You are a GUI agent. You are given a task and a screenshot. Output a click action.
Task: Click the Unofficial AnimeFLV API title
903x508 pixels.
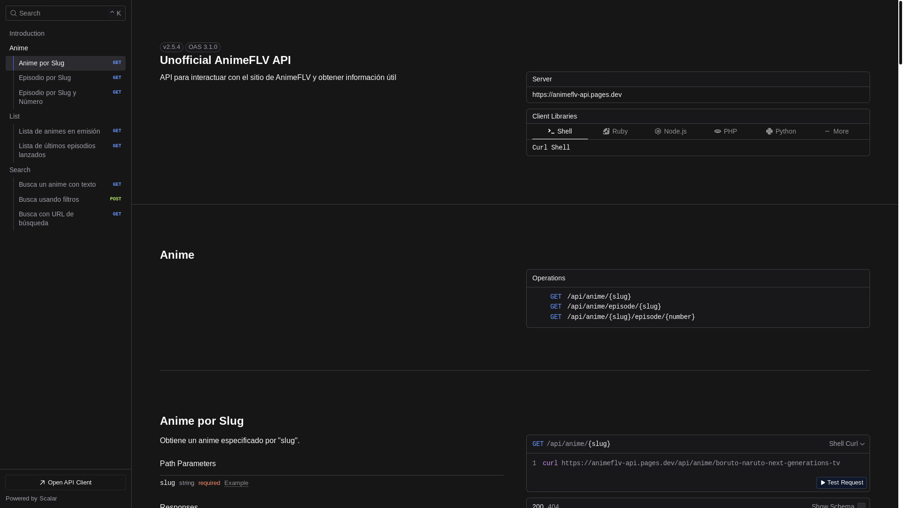tap(225, 60)
